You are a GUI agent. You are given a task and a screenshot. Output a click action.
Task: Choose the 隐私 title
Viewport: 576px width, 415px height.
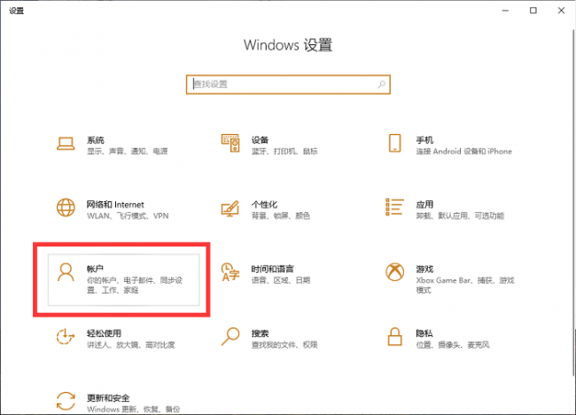point(424,333)
